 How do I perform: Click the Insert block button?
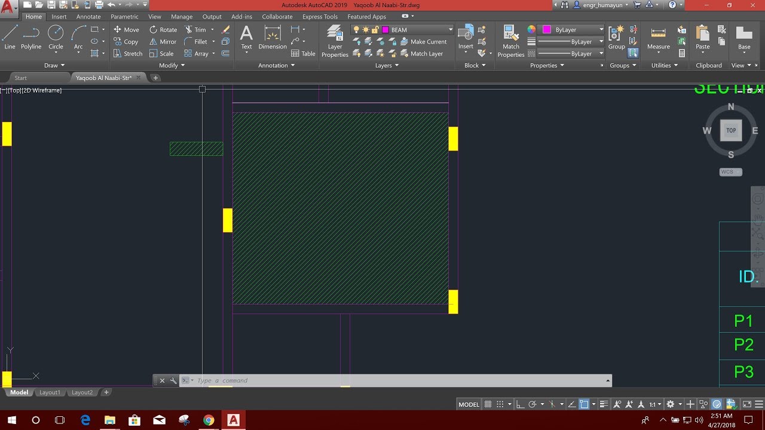pyautogui.click(x=466, y=38)
